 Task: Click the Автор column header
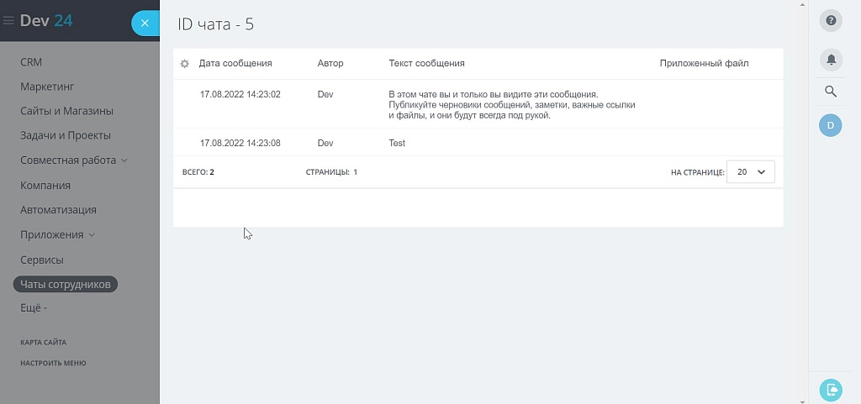[330, 63]
